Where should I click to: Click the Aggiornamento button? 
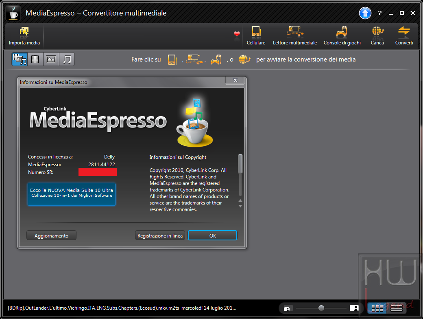51,235
